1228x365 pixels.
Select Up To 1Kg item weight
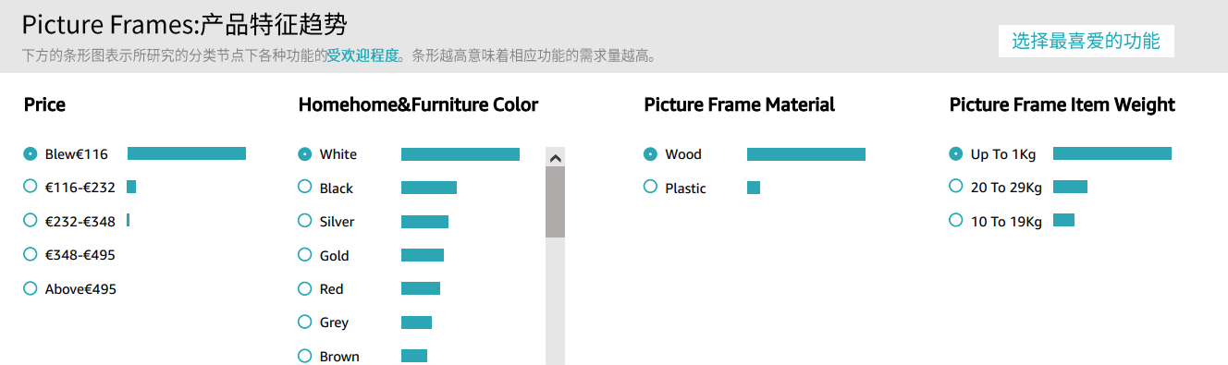point(956,153)
